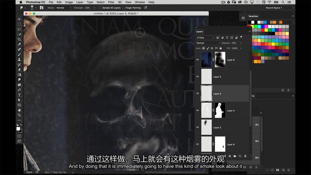Open macOS Spotlight search

coord(283,2)
